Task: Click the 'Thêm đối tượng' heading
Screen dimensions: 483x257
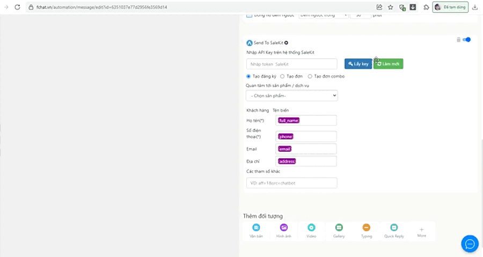Action: click(x=263, y=216)
